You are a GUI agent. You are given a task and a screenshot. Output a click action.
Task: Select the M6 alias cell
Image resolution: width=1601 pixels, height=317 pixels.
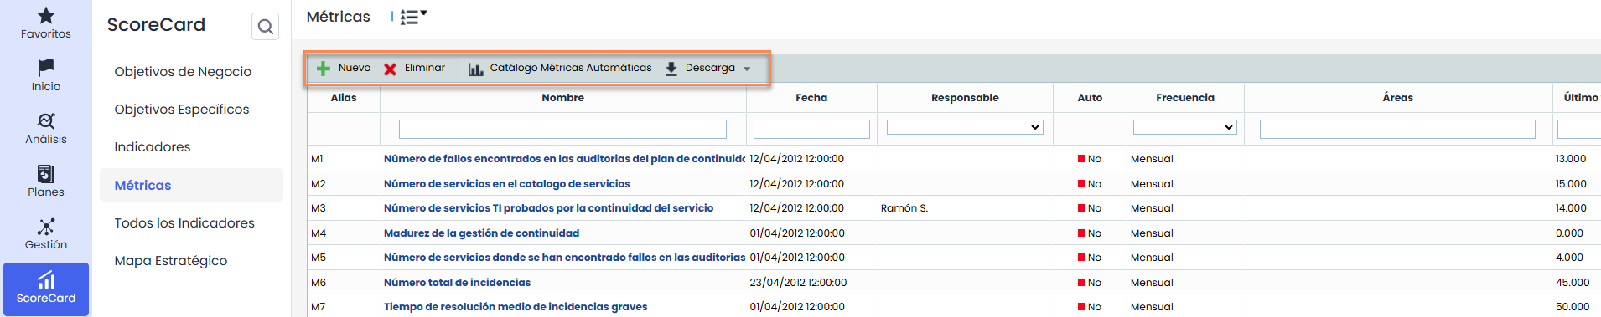[x=319, y=283]
